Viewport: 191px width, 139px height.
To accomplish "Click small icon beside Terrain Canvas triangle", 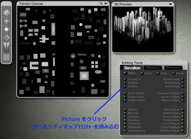I will click(100, 3).
